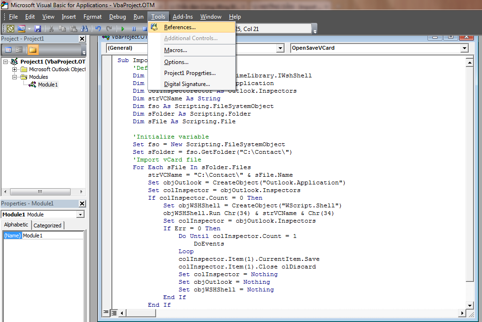The height and width of the screenshot is (322, 482).
Task: Click the Paste clipboard icon
Action: click(73, 29)
